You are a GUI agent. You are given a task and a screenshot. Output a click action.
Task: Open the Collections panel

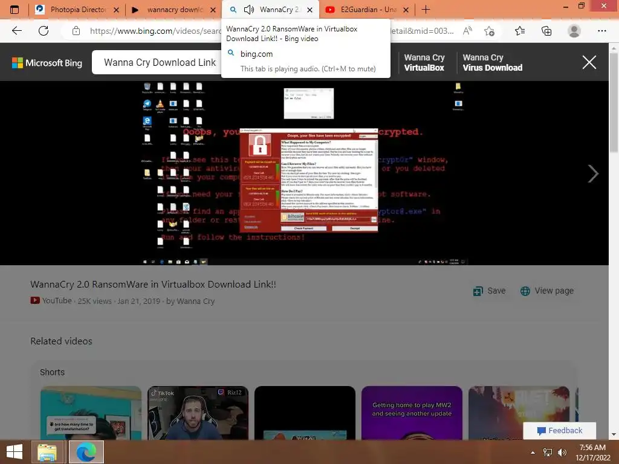click(546, 31)
